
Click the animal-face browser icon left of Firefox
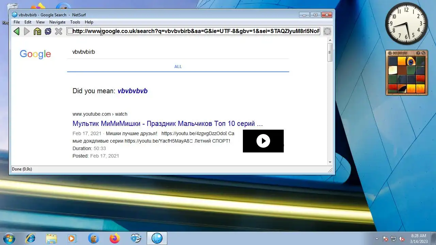93,238
